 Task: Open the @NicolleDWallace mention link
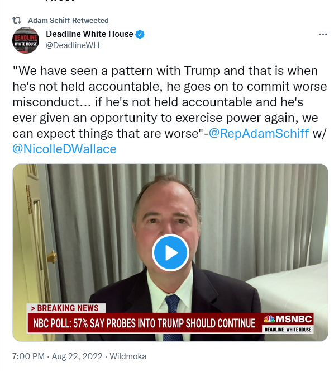tap(64, 149)
